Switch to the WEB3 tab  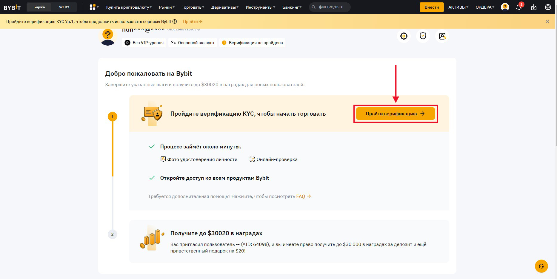[x=64, y=7]
